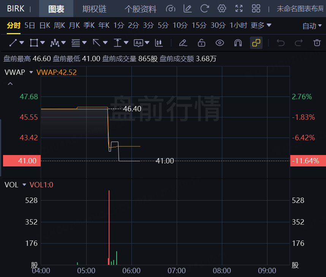The height and width of the screenshot is (277, 326).
Task: Select the rectangle shape drawing tool
Action: [34, 43]
